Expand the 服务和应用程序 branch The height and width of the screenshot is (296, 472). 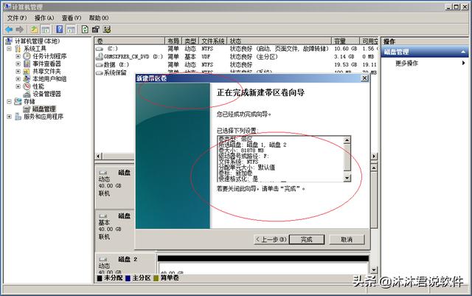[x=9, y=117]
